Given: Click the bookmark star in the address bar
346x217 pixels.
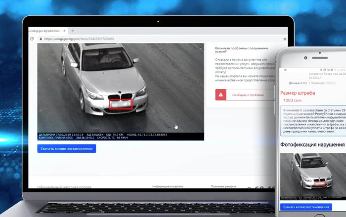Looking at the screenshot, I should pos(285,38).
